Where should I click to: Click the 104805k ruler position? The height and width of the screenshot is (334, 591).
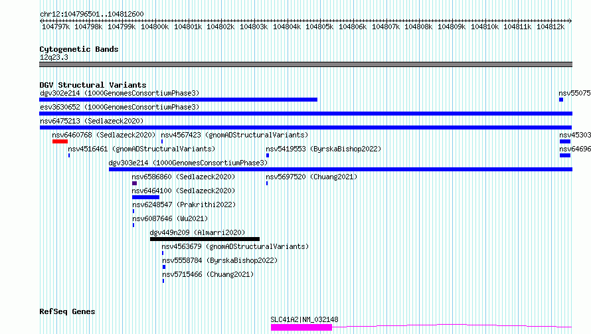(319, 27)
